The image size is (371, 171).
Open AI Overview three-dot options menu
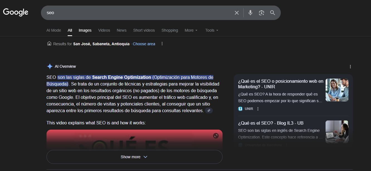point(350,67)
